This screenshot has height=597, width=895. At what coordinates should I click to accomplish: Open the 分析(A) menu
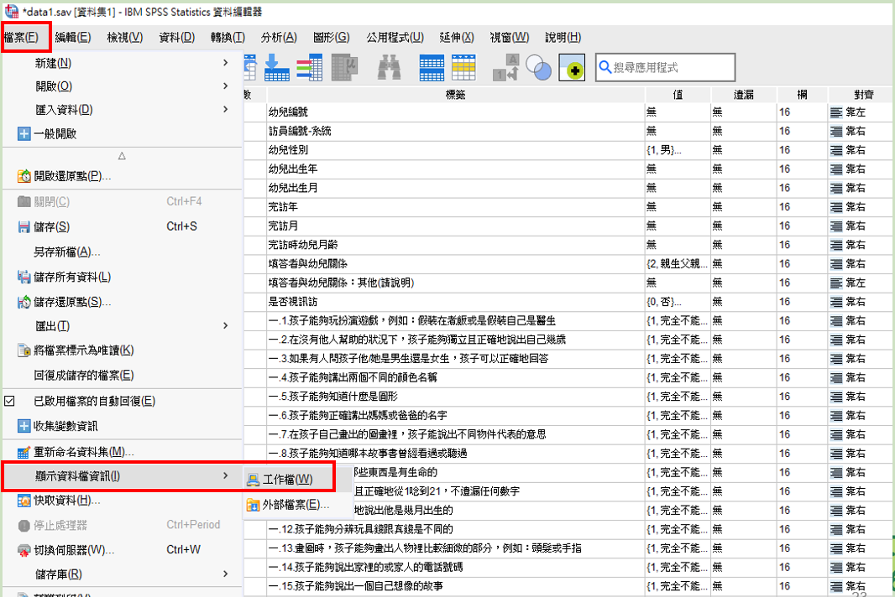tap(279, 38)
